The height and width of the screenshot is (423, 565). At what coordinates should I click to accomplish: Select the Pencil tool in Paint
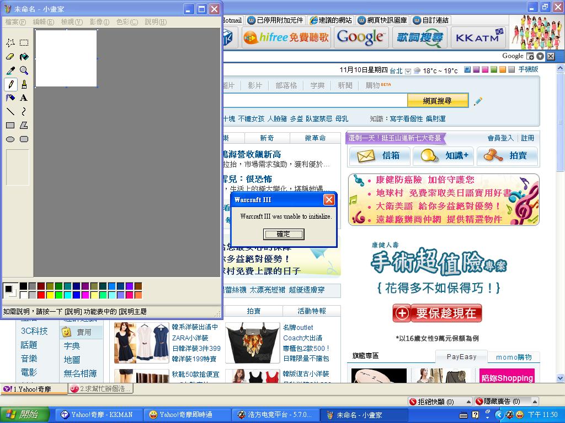[10, 84]
